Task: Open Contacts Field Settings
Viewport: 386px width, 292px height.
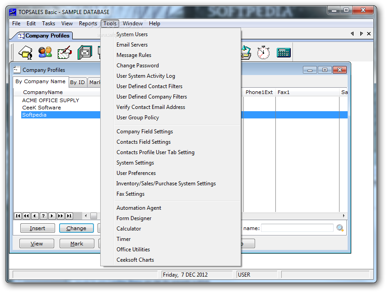Action: tap(171, 141)
